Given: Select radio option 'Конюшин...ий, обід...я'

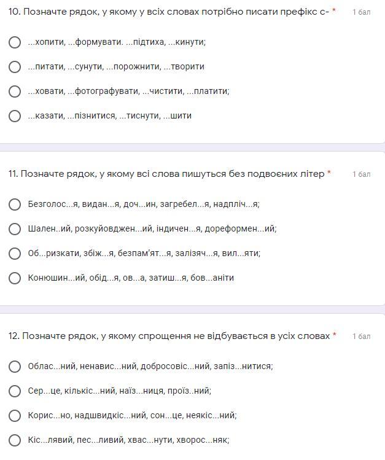Looking at the screenshot, I should 15,278.
